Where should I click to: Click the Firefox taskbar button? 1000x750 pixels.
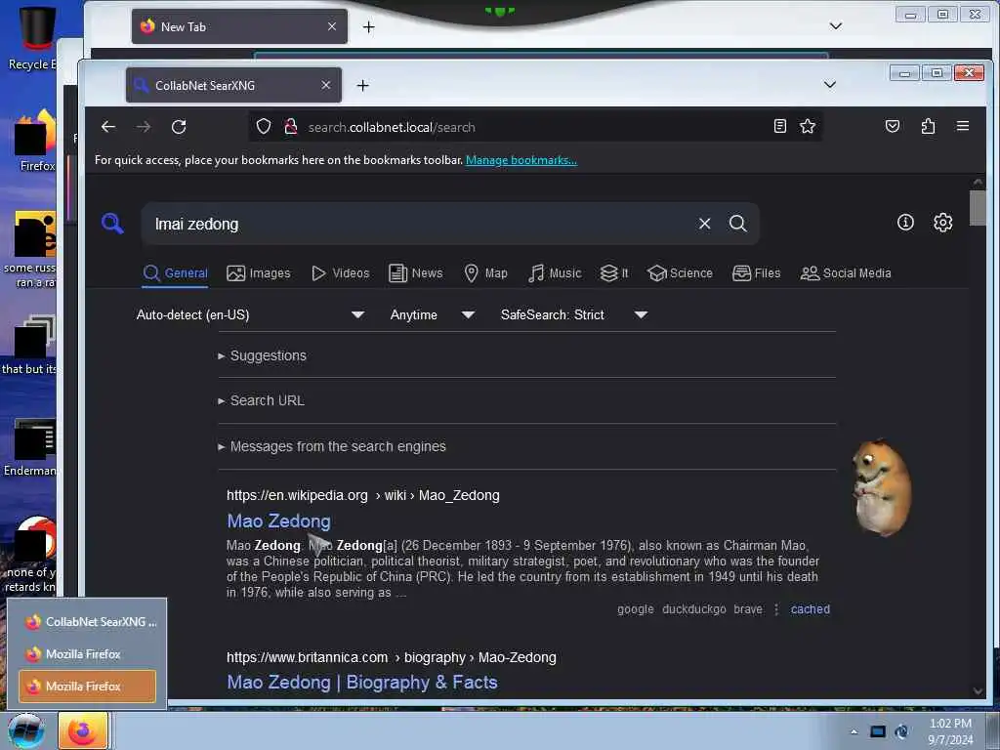point(83,731)
